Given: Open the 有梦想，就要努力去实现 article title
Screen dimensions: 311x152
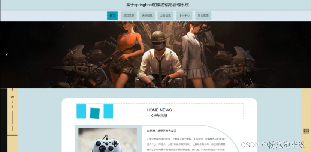Looking at the screenshot, I should pyautogui.click(x=161, y=131).
